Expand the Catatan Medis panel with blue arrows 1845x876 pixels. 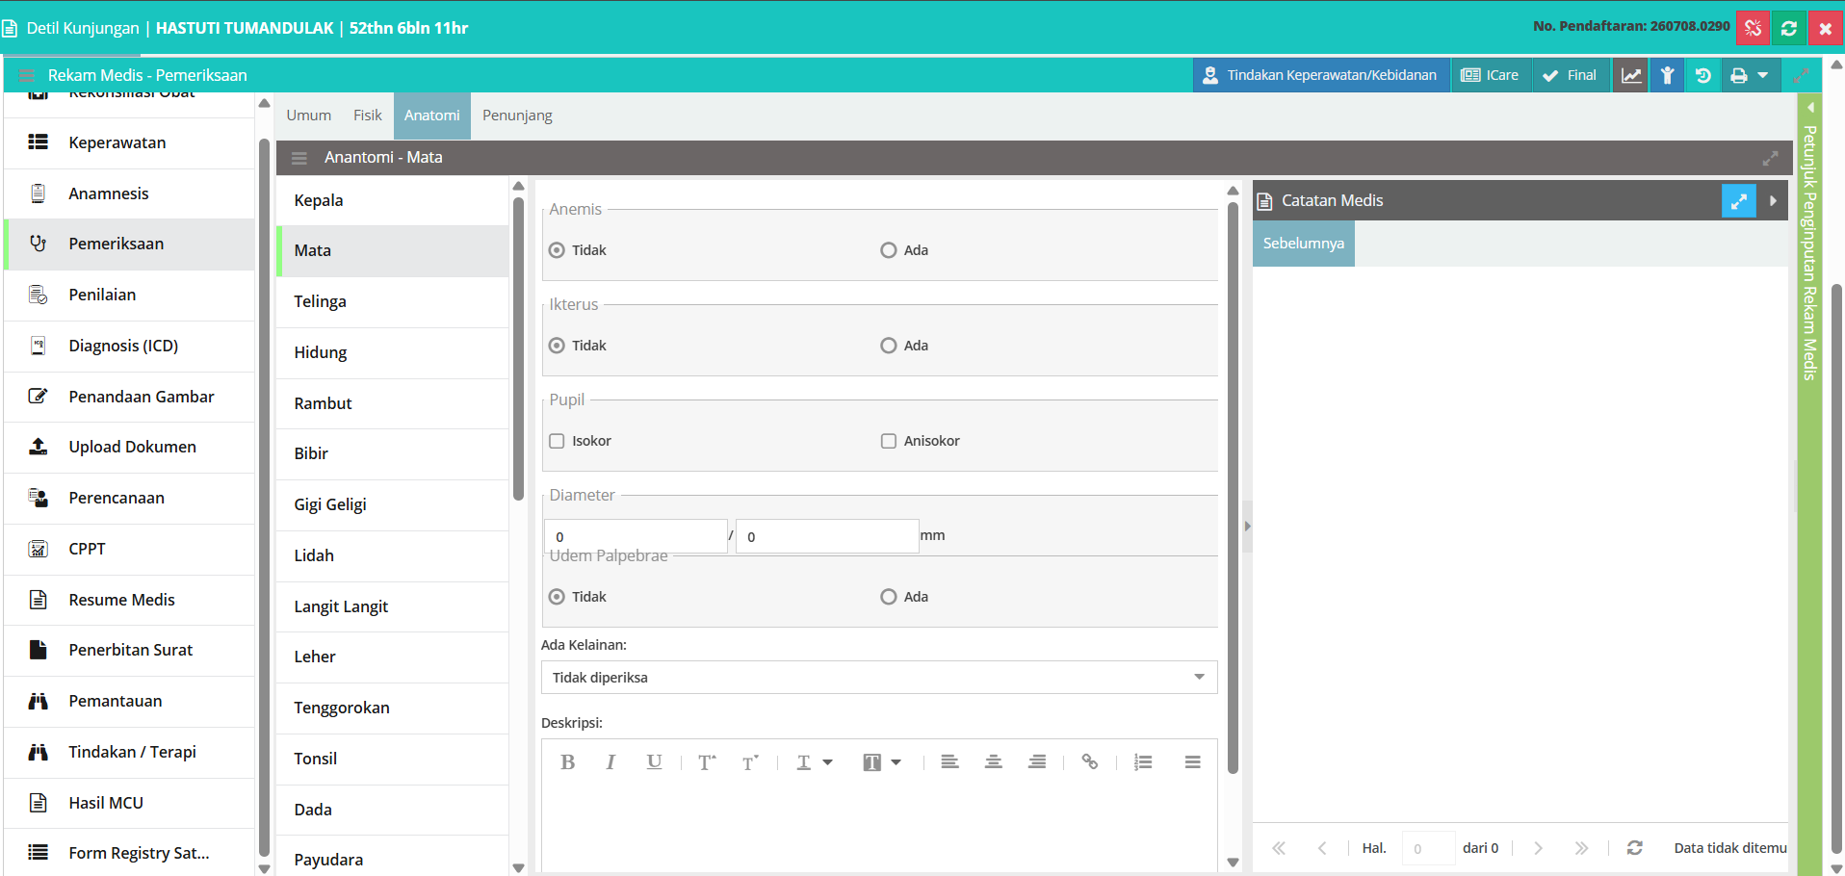(1739, 201)
